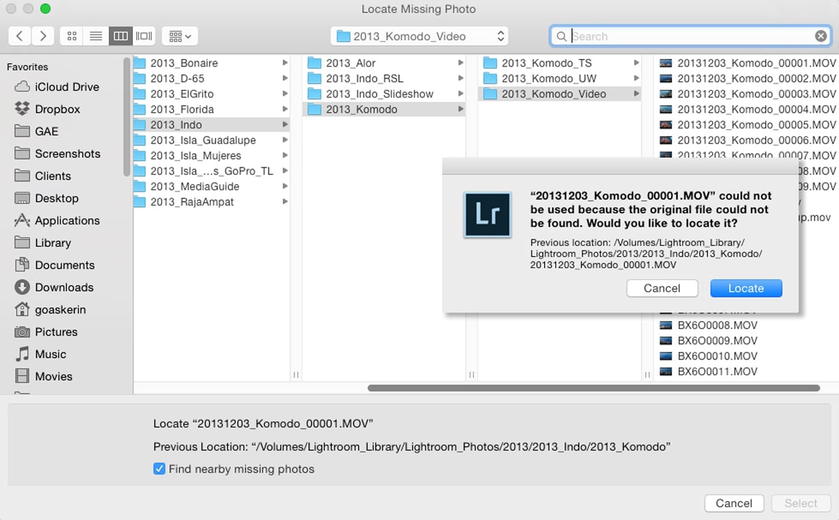Open the 2013_Komodo_Video path popup
The image size is (839, 520).
(419, 36)
